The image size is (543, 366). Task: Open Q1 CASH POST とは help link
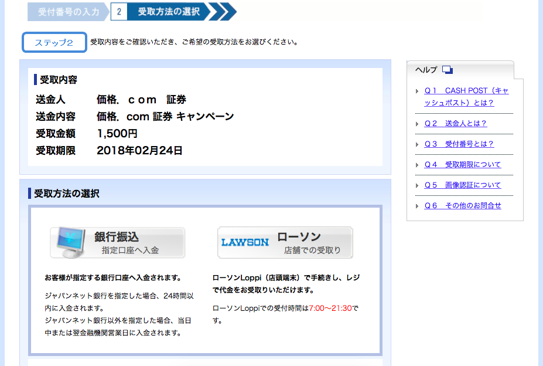coord(466,96)
